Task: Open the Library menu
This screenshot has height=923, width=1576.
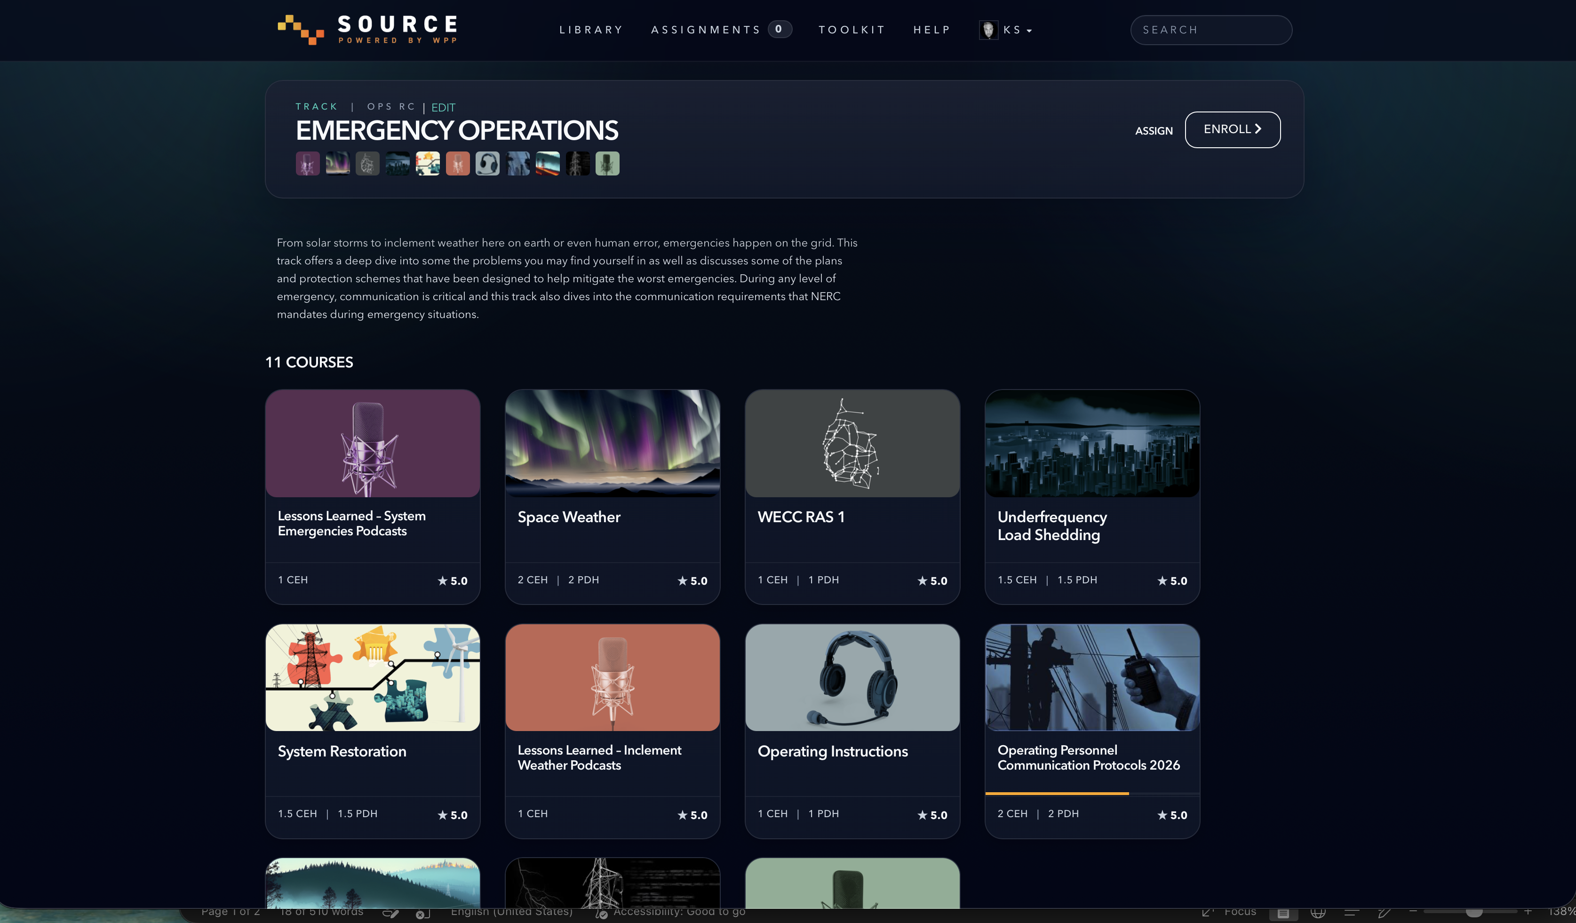Action: pos(591,29)
